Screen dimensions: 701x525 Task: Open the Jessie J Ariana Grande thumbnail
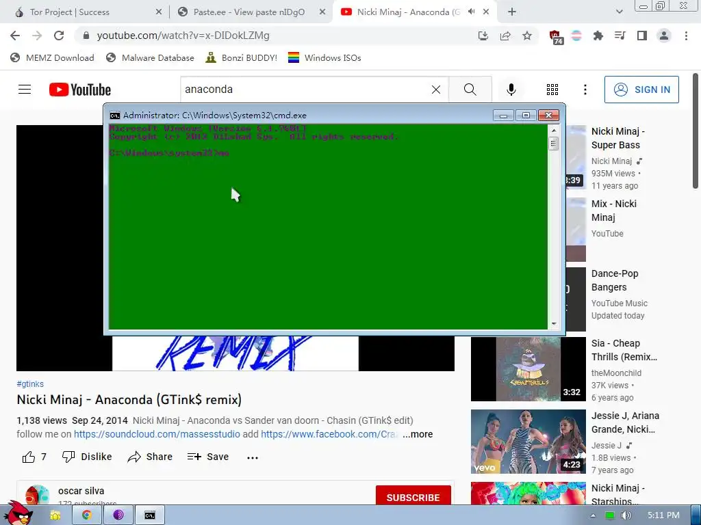pyautogui.click(x=528, y=442)
